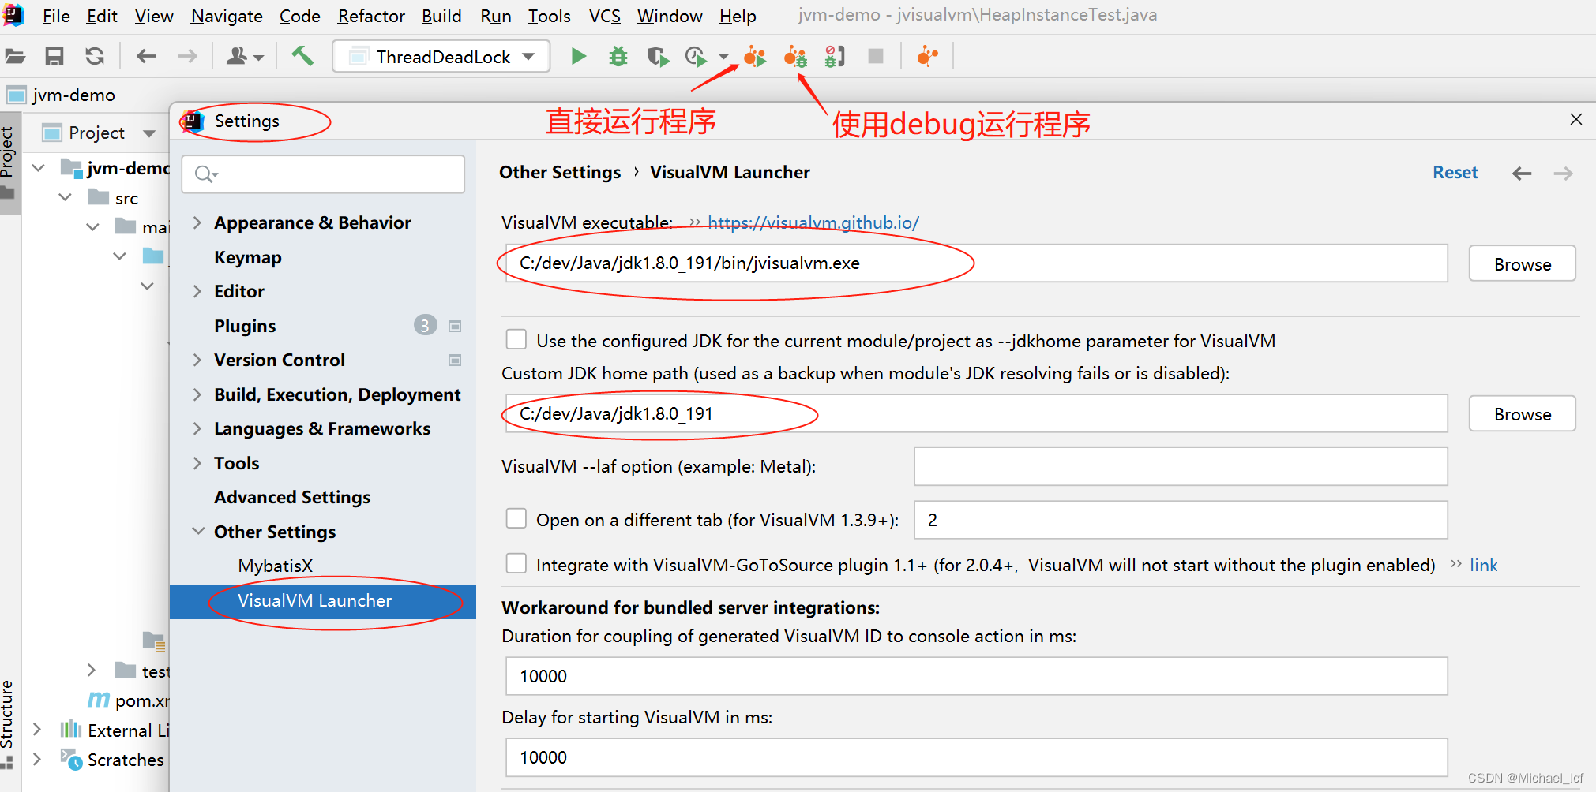1596x792 pixels.
Task: Expand the Scratches node in project tree
Action: pyautogui.click(x=36, y=759)
